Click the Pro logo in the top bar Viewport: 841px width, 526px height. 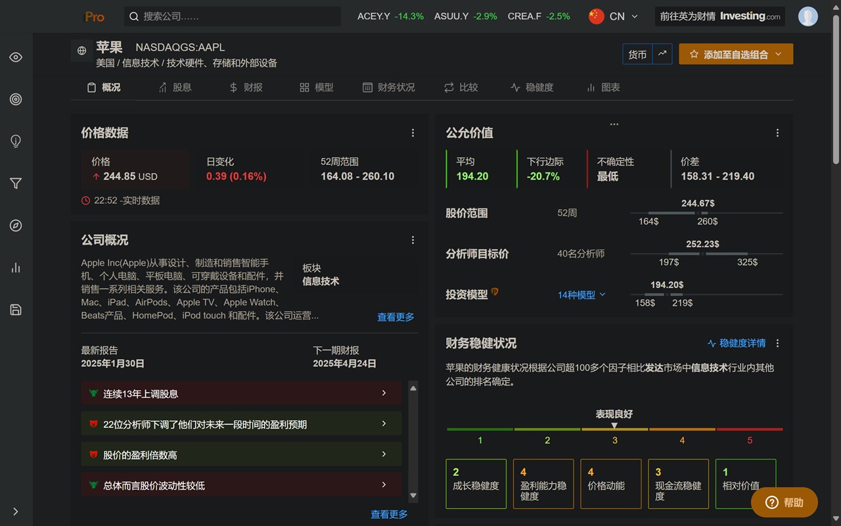(x=95, y=16)
